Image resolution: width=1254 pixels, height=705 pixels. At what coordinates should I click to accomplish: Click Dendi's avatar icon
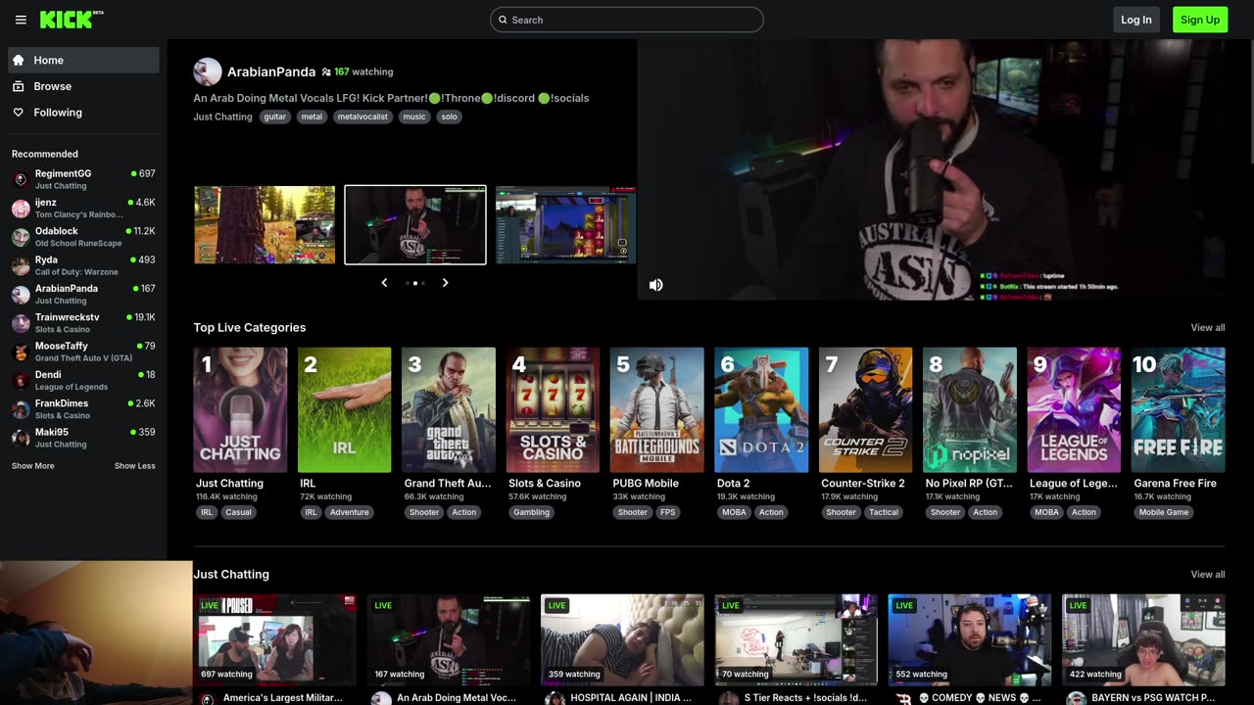(21, 381)
